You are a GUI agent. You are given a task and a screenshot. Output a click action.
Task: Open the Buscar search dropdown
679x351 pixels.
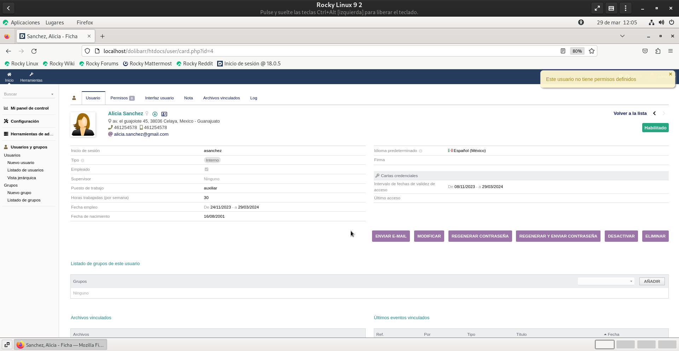pos(28,94)
